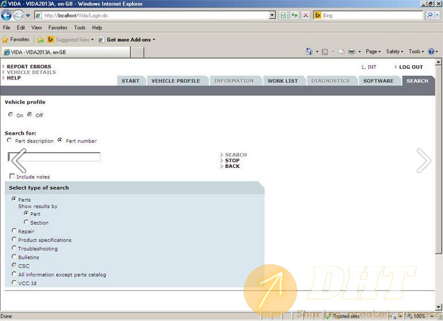Click the blank New Tab button
The width and height of the screenshot is (443, 321).
[x=137, y=53]
